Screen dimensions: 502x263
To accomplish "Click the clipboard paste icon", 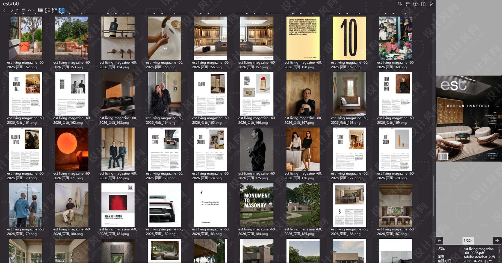I will coord(423,4).
